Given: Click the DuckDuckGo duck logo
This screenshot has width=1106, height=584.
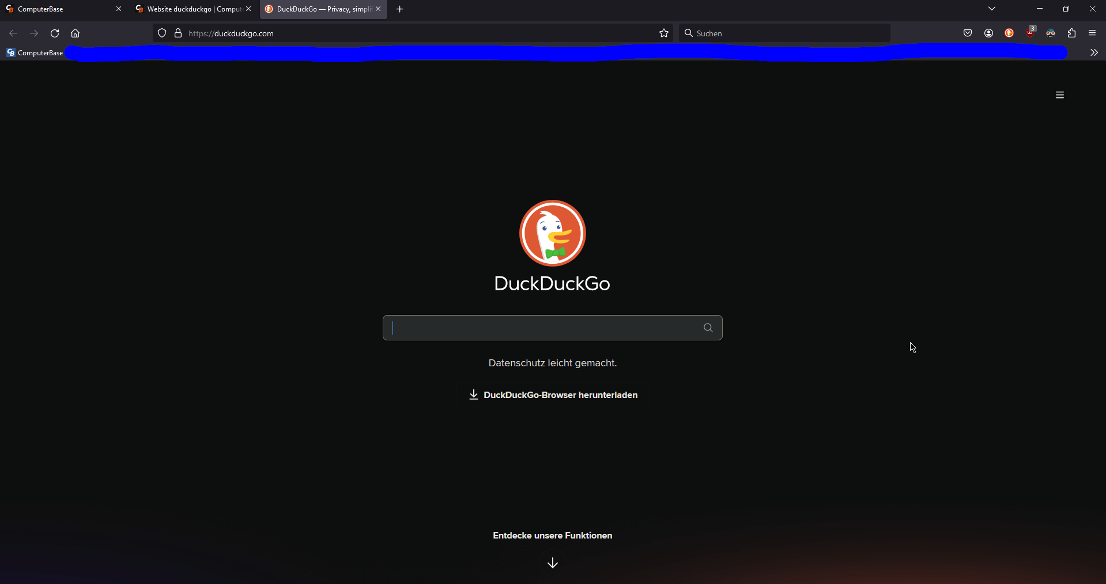Looking at the screenshot, I should (553, 233).
